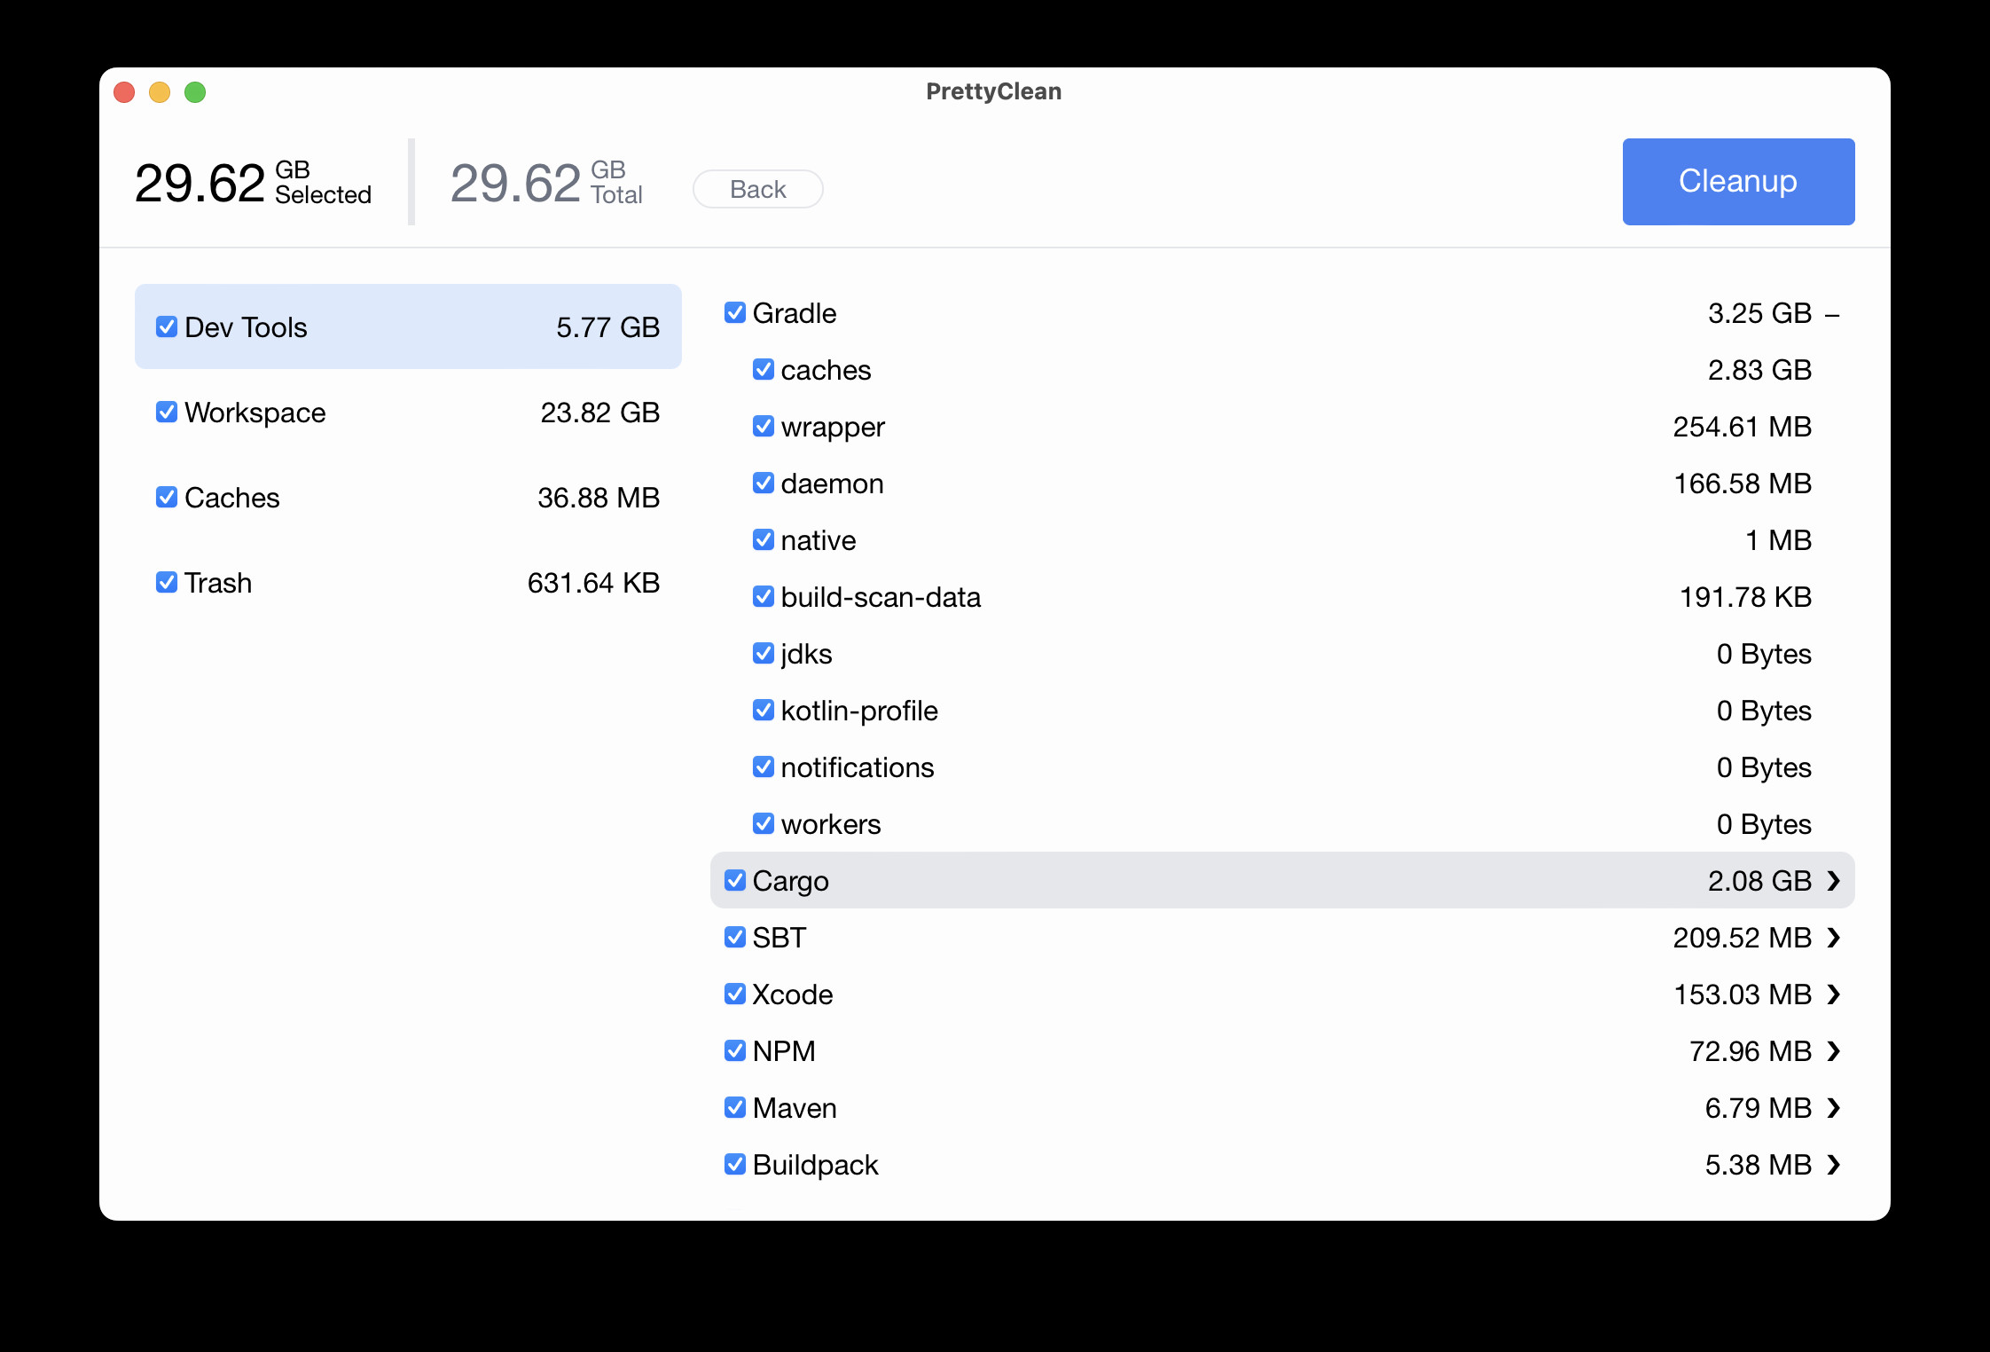The width and height of the screenshot is (1990, 1352).
Task: Click the Cleanup button
Action: click(1738, 181)
